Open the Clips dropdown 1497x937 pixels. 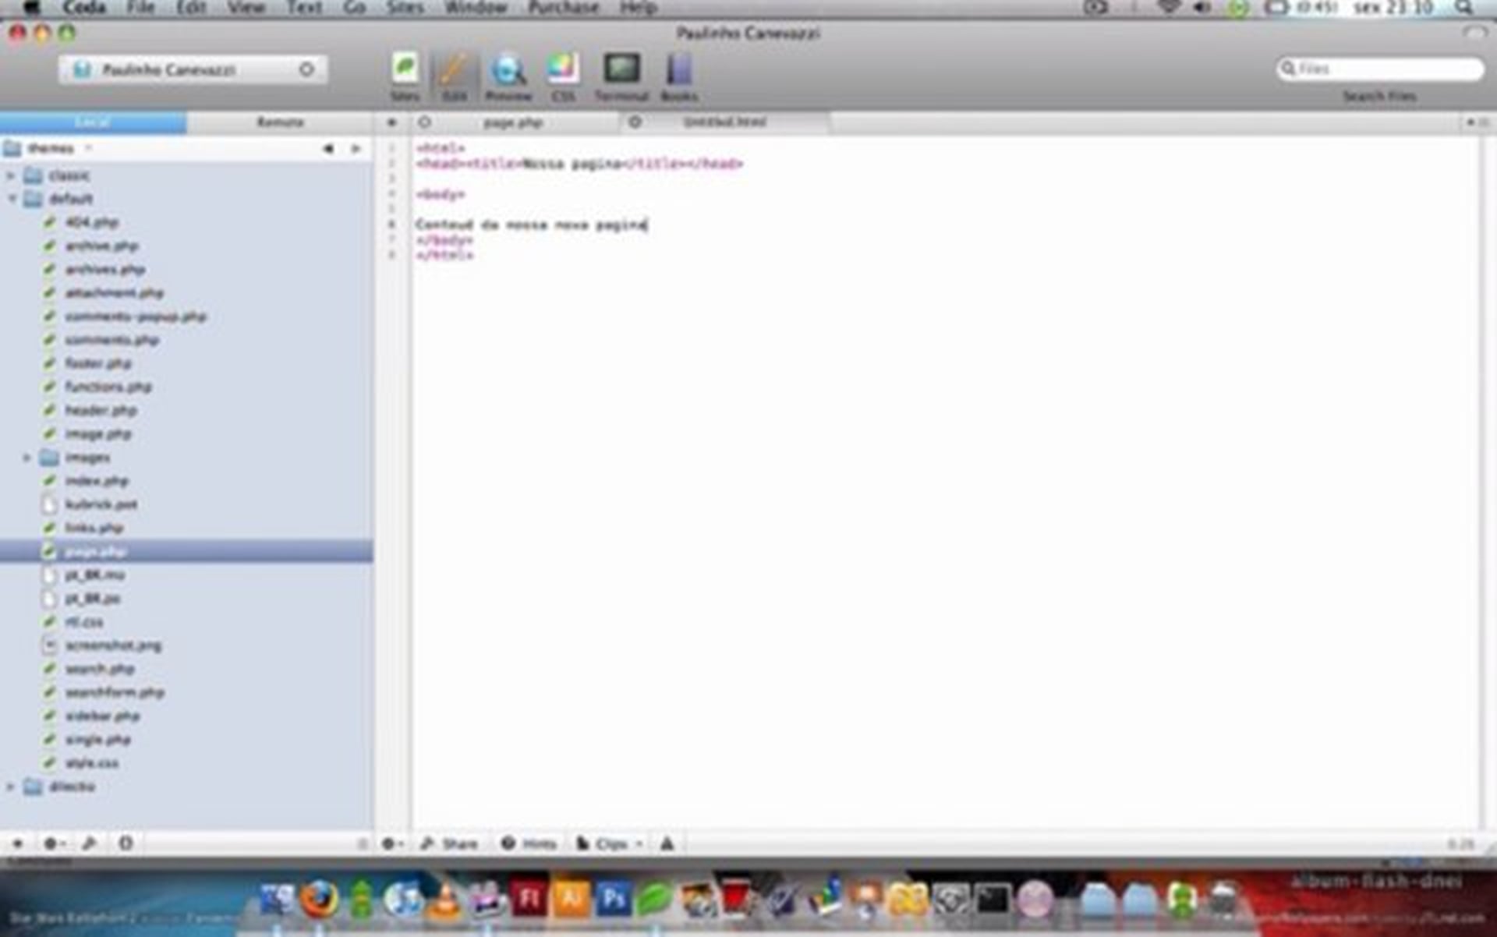(x=610, y=843)
